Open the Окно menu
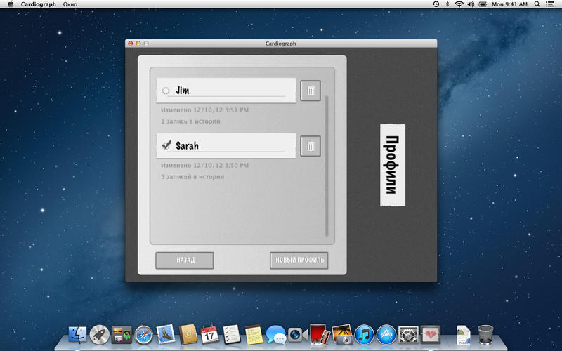 (70, 4)
